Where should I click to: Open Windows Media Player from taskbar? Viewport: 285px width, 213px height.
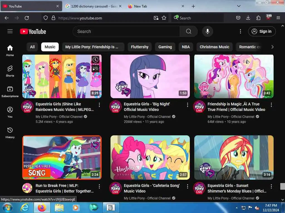(x=76, y=207)
